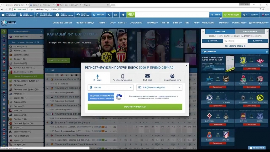Click the Загрузить coupon button
This screenshot has width=270, height=152.
pyautogui.click(x=258, y=41)
